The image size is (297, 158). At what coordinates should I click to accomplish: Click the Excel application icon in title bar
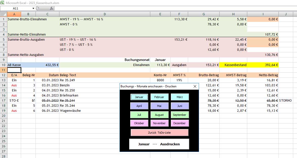click(3, 3)
